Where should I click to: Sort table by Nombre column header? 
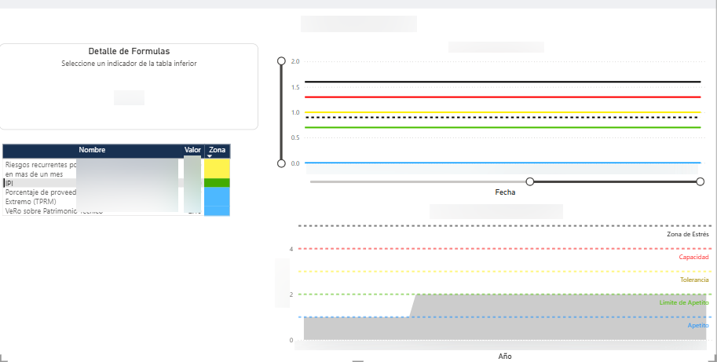92,150
